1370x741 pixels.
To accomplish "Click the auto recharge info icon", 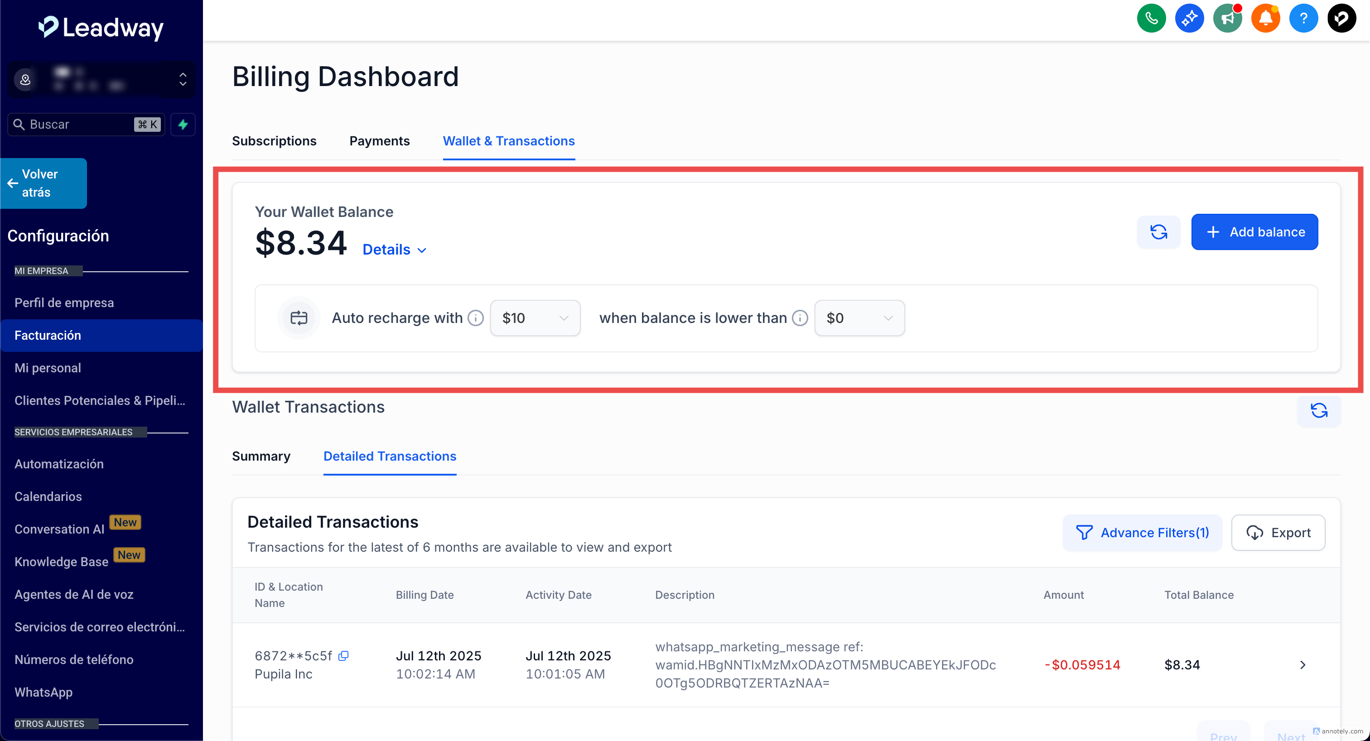I will click(475, 318).
